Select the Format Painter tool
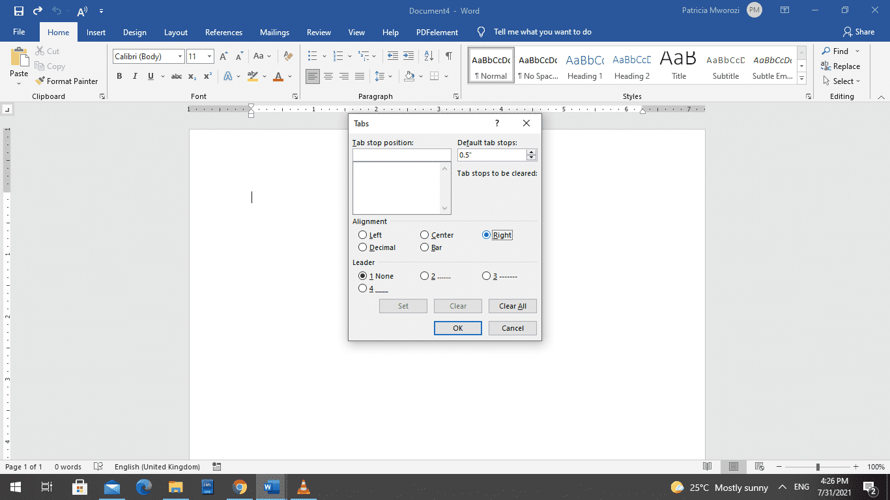The width and height of the screenshot is (890, 500). click(x=67, y=81)
